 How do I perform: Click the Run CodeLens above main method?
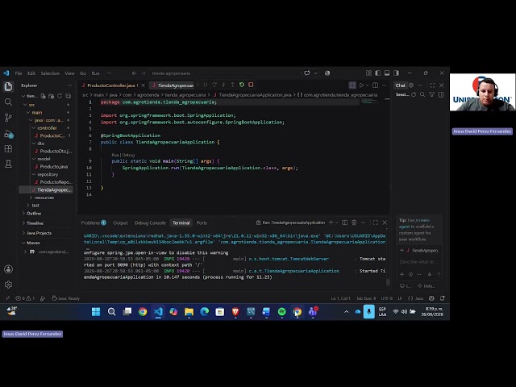[115, 155]
